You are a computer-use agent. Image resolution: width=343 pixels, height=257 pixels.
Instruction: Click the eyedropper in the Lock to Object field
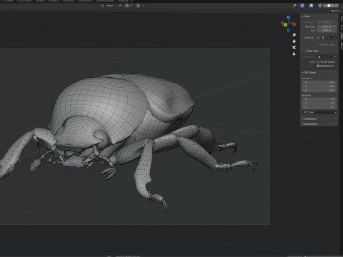pos(334,57)
